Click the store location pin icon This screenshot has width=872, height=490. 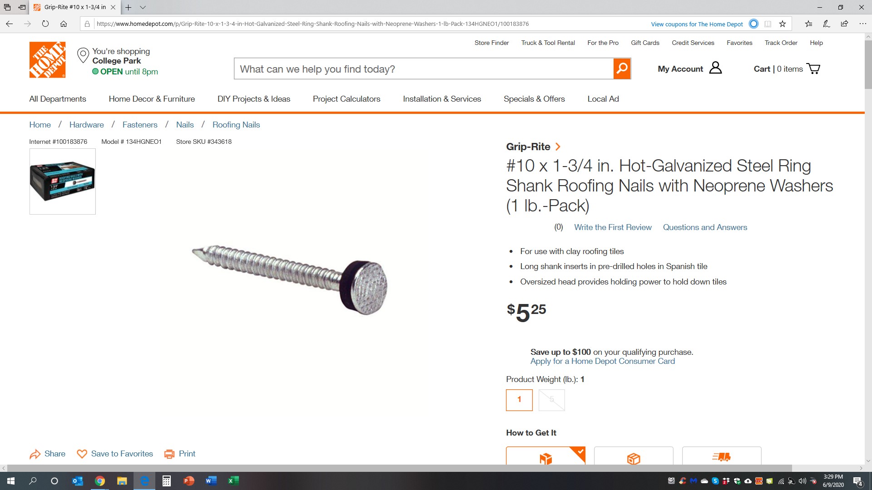[83, 55]
